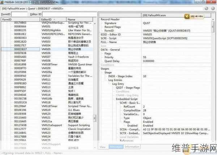
Task: Select record 000FF5DF VMS15
Action: coord(47,91)
